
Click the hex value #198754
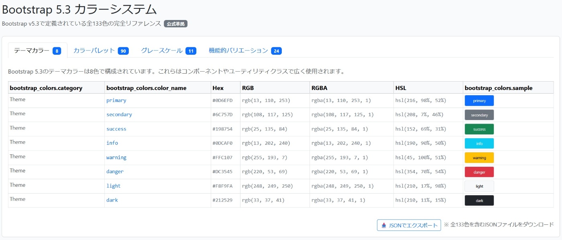[222, 129]
